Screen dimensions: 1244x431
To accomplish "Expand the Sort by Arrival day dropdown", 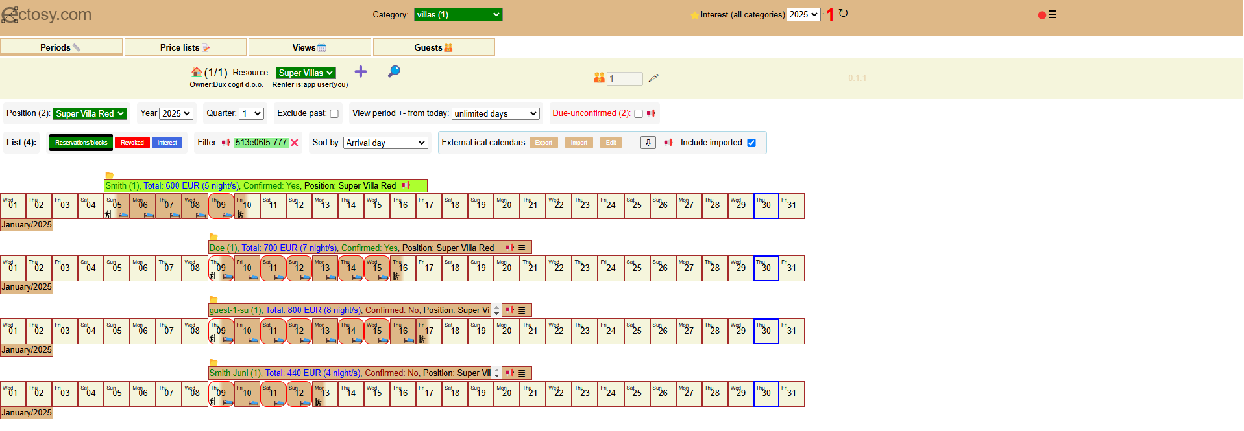I will (x=385, y=143).
